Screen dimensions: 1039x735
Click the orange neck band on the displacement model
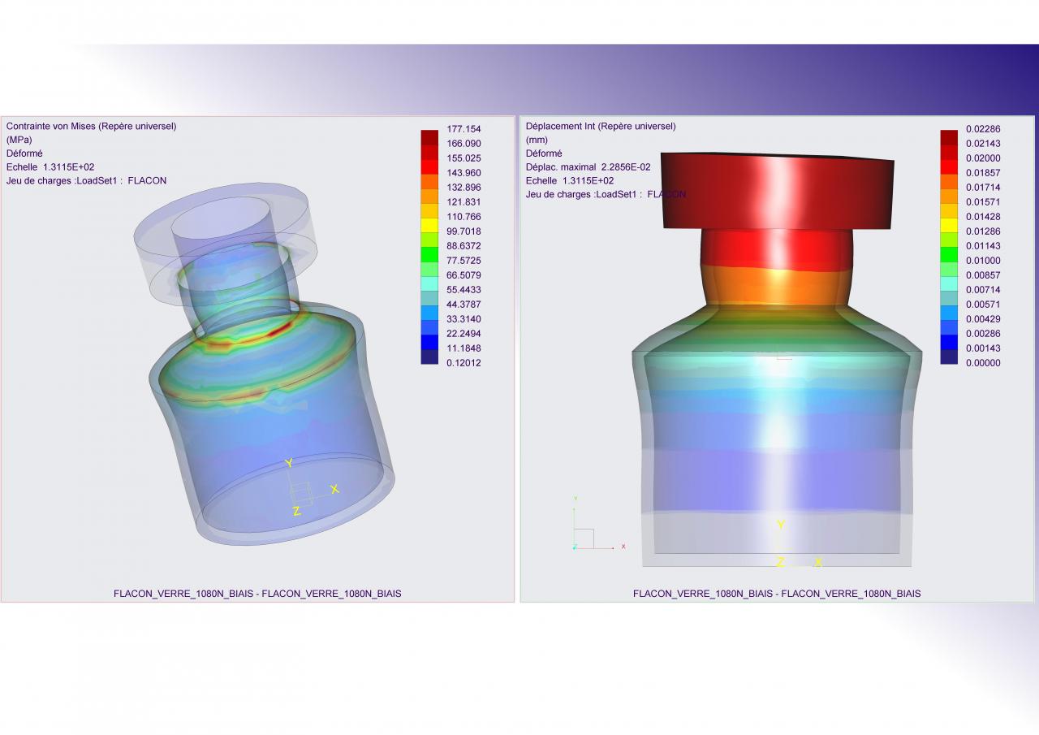[x=779, y=287]
